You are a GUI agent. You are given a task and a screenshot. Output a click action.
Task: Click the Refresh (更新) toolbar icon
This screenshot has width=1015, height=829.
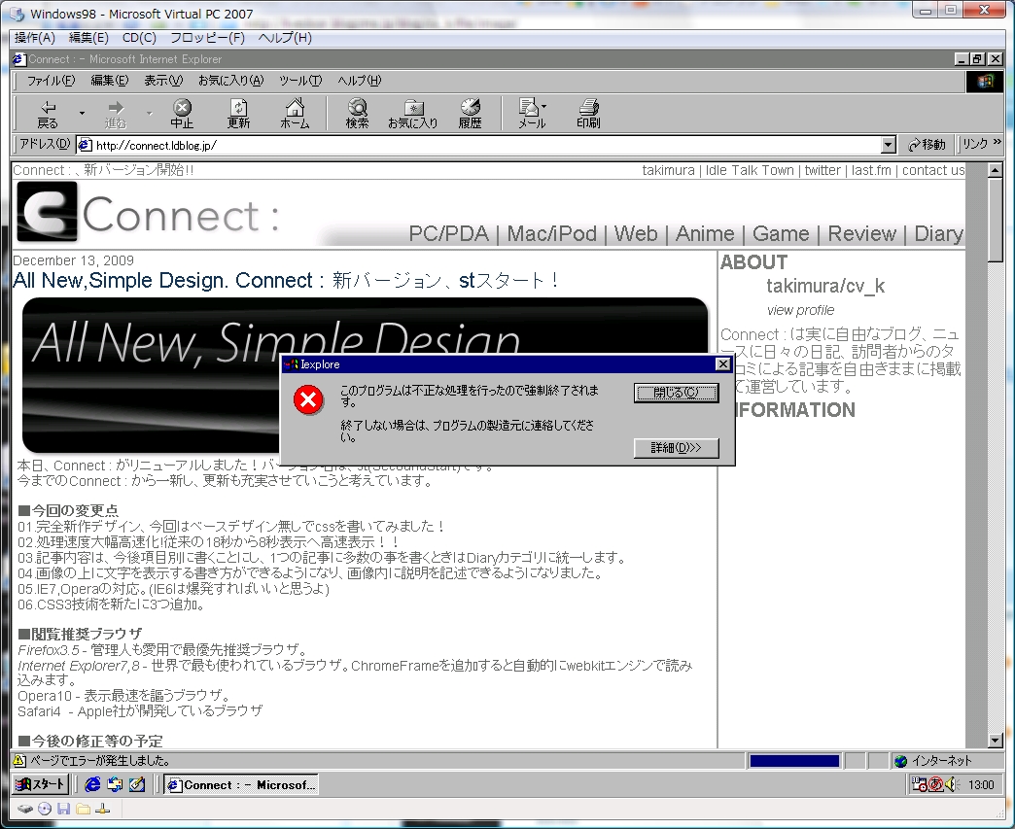coord(238,115)
